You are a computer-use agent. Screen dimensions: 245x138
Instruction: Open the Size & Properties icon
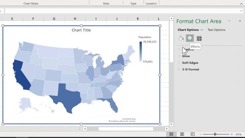pos(199,38)
